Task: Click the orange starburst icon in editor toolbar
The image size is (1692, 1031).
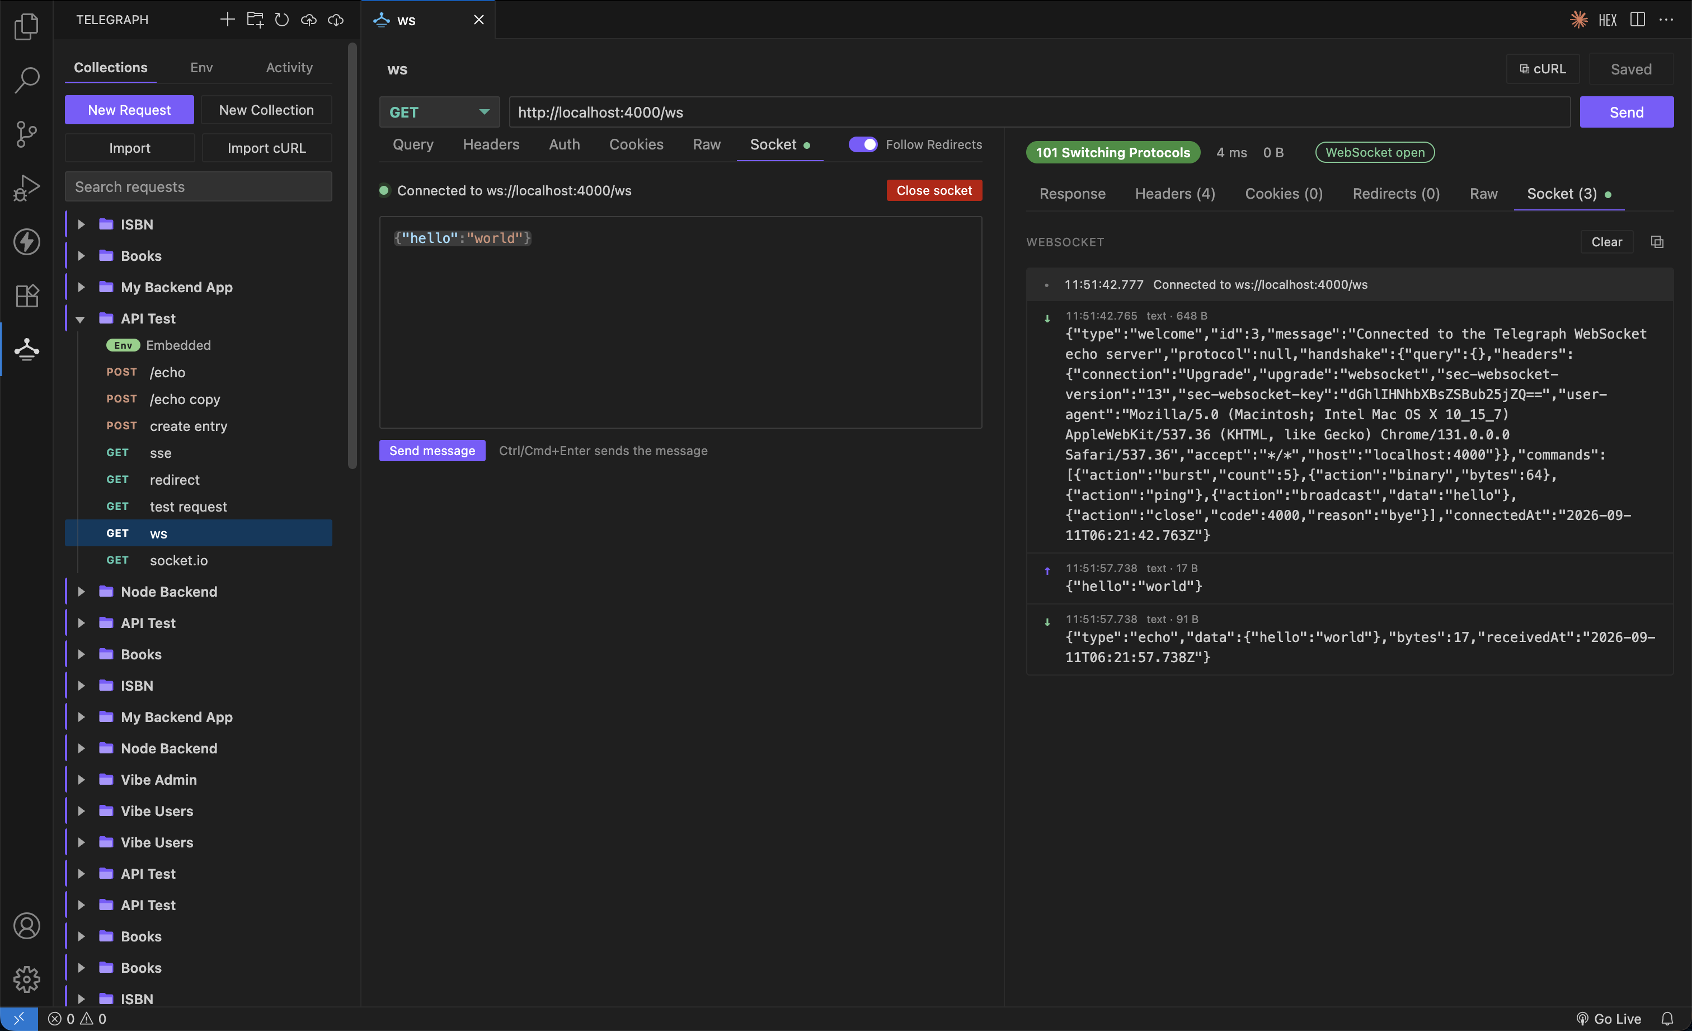Action: point(1579,19)
